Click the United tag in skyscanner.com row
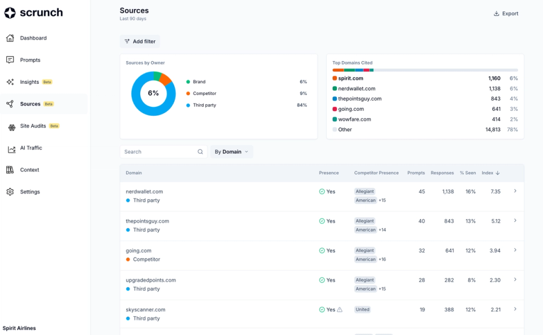The width and height of the screenshot is (543, 335). pos(362,310)
